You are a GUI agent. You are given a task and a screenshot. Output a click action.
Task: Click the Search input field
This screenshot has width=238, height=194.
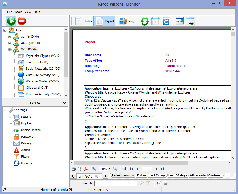(x=115, y=183)
